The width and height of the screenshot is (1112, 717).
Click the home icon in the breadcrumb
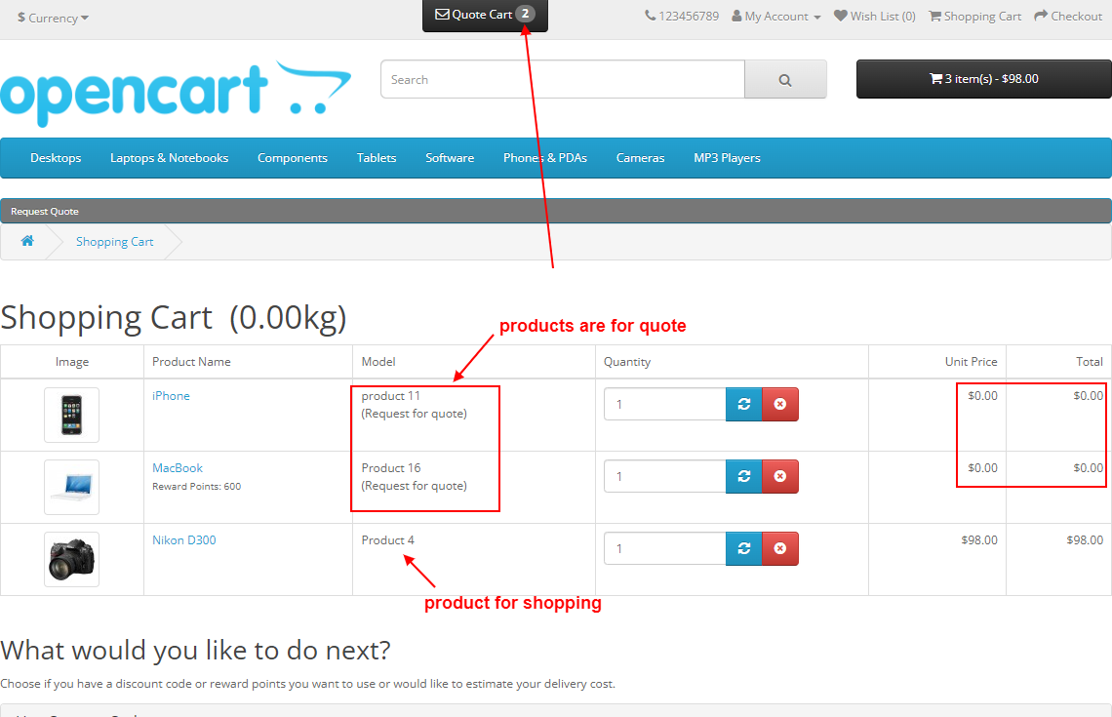[26, 241]
